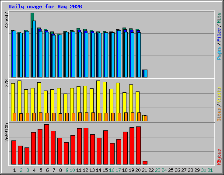Click the red KBytes bar for day 16
This screenshot has height=175, width=224.
pos(112,154)
